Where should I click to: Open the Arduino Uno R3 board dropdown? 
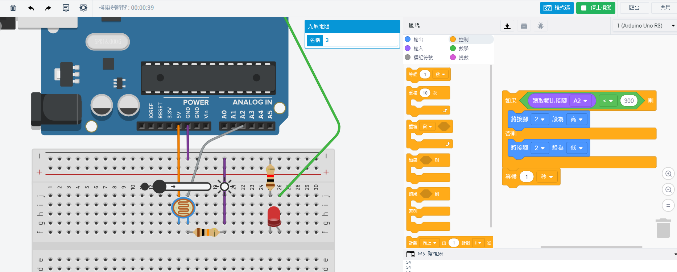click(x=644, y=26)
